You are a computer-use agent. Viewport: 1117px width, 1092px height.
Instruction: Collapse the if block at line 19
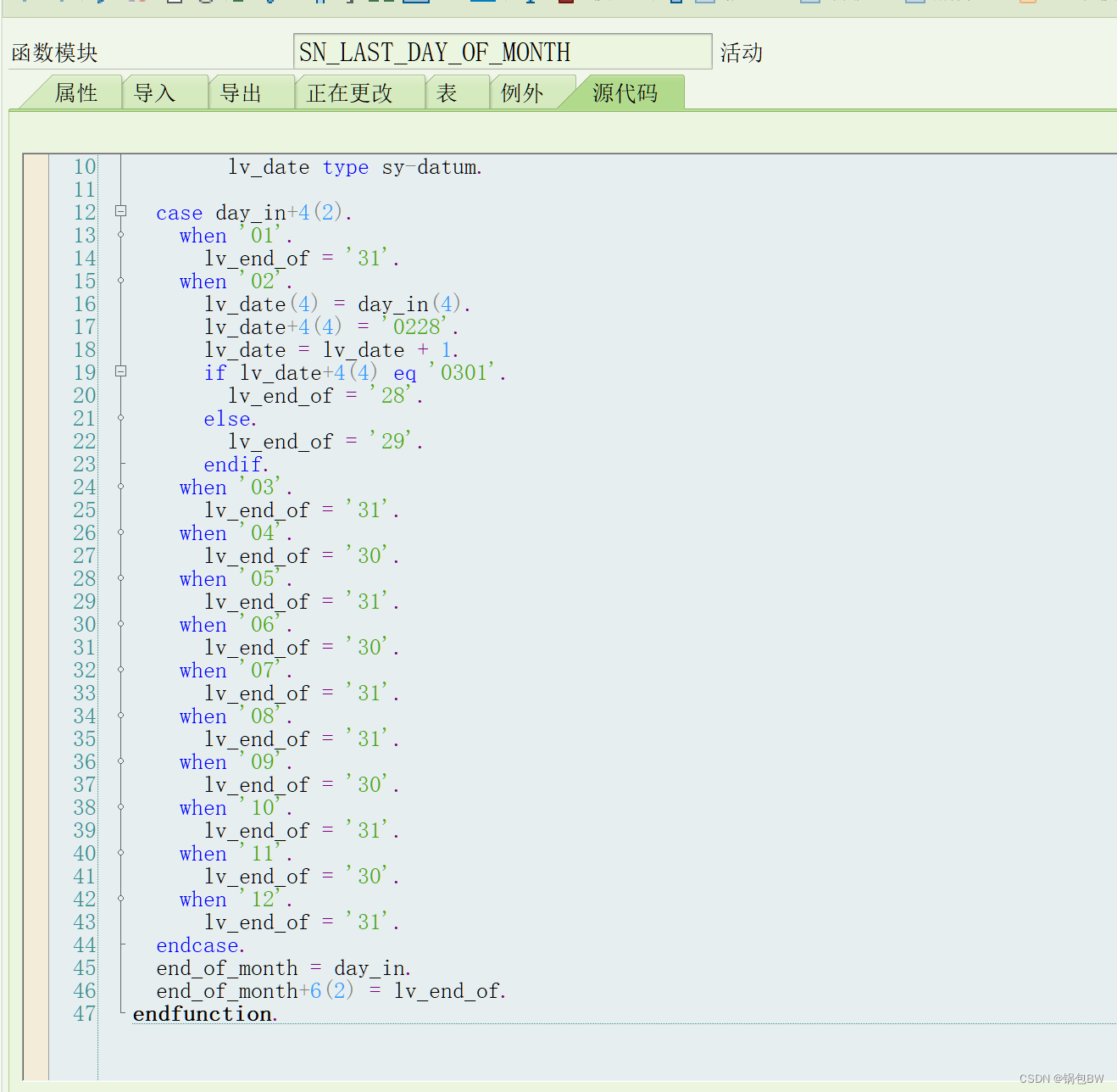120,371
